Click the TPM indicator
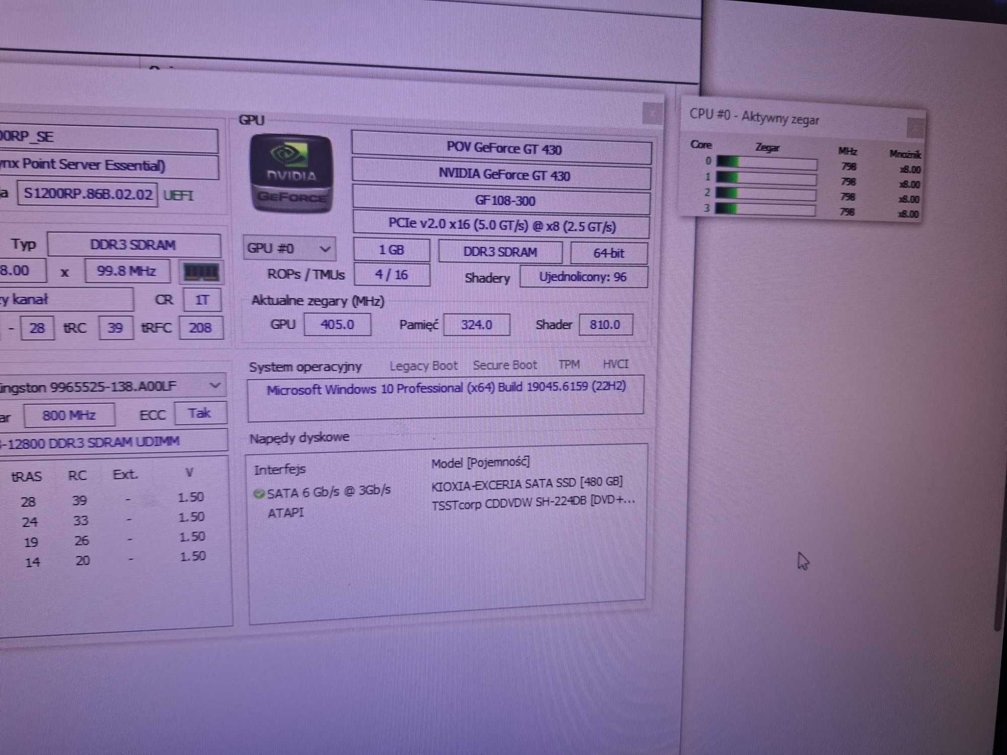1007x755 pixels. click(569, 364)
